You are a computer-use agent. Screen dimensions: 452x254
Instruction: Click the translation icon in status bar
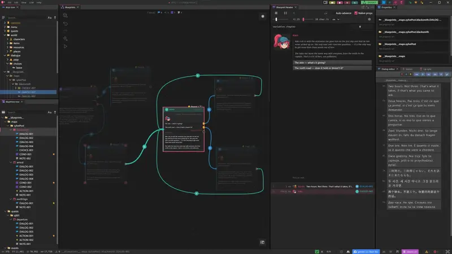click(348, 252)
